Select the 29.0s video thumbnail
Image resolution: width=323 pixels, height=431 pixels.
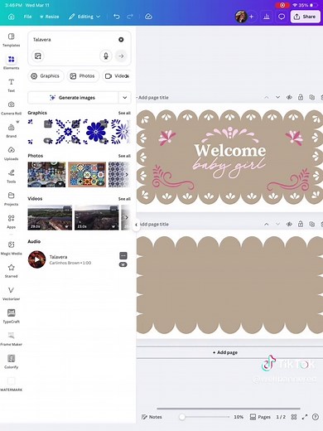tap(50, 217)
